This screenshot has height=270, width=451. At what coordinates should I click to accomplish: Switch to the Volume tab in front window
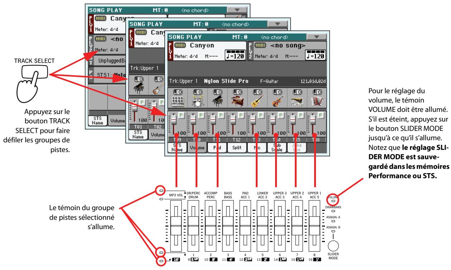pos(197,148)
